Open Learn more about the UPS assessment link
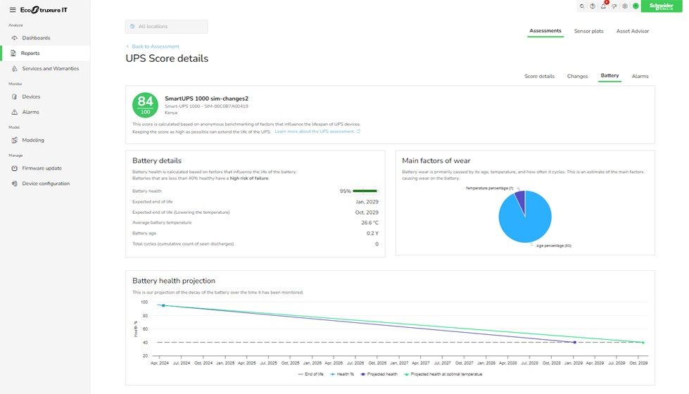Viewport: 689px width, 394px height. tap(317, 132)
